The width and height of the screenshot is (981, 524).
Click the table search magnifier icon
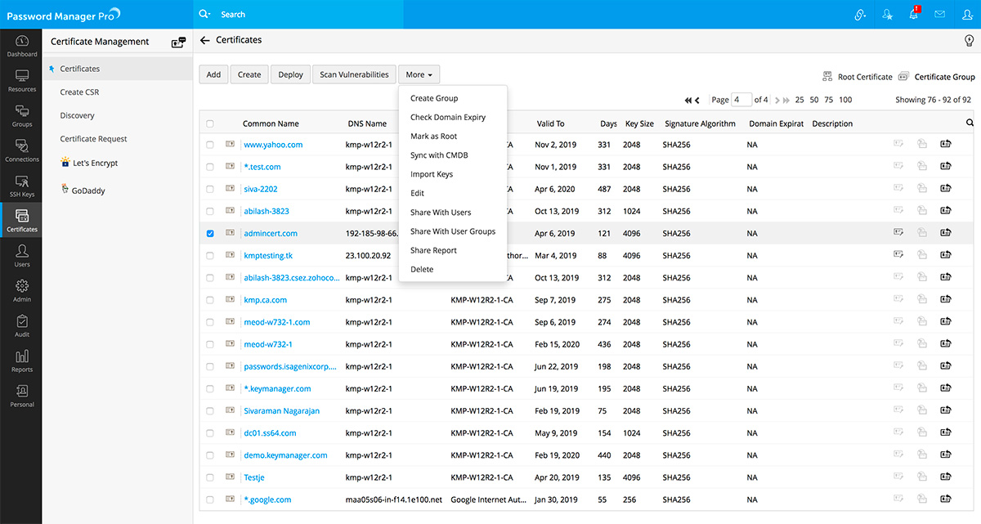pyautogui.click(x=970, y=123)
